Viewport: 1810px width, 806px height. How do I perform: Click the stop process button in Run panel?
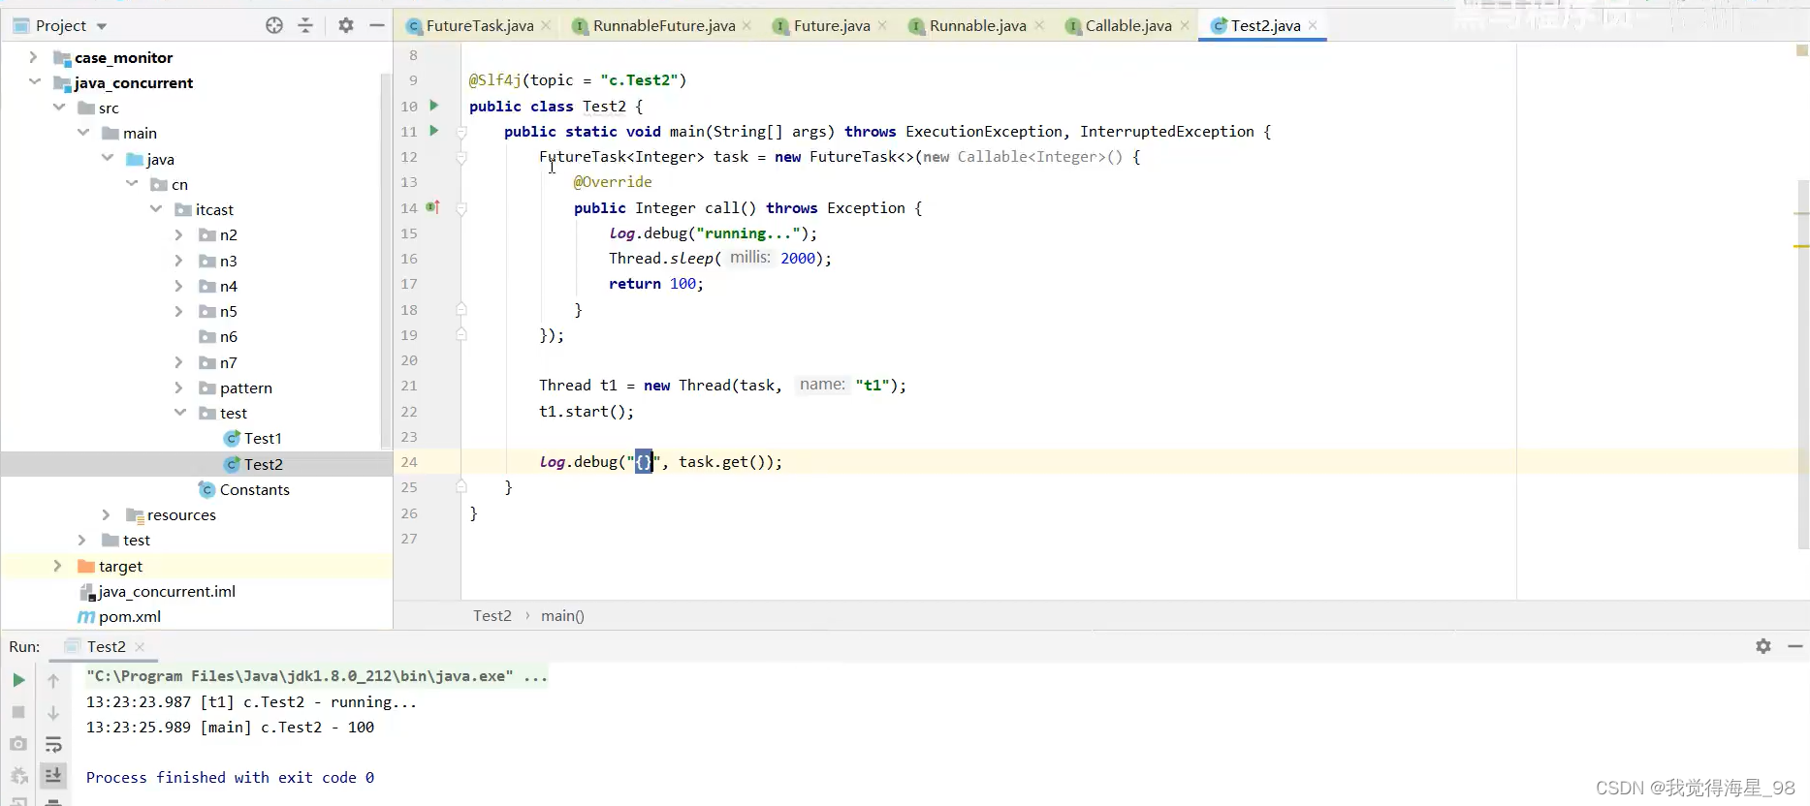point(18,712)
